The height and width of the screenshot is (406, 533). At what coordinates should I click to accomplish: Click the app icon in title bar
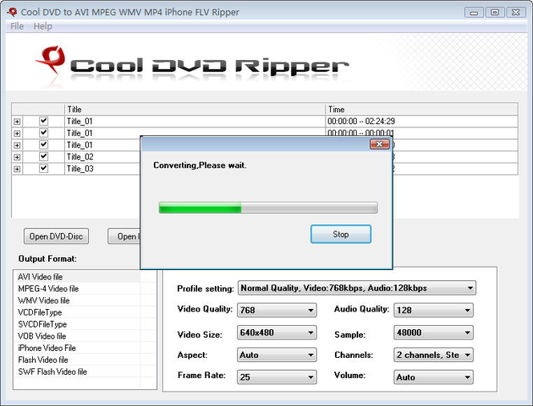pyautogui.click(x=12, y=12)
